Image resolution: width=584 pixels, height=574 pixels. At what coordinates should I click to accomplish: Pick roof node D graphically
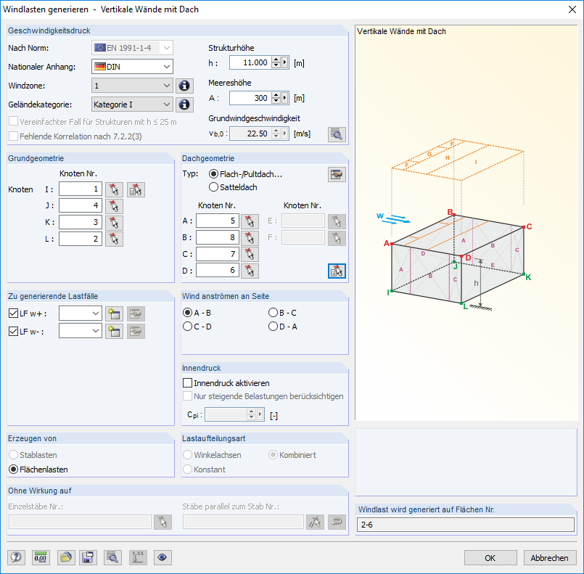250,271
